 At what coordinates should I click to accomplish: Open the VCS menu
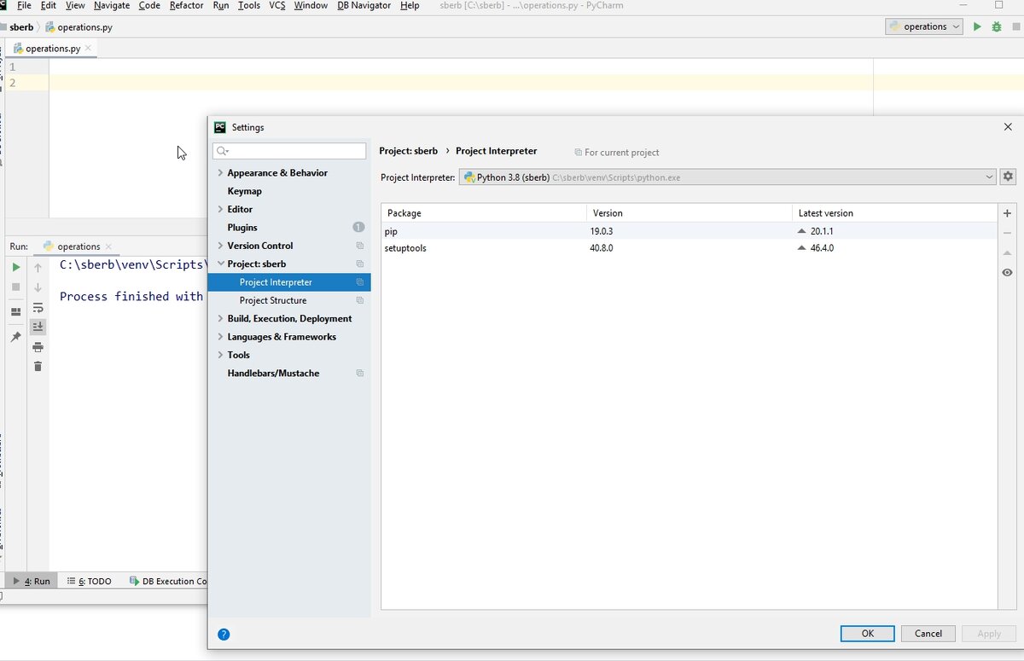point(277,5)
